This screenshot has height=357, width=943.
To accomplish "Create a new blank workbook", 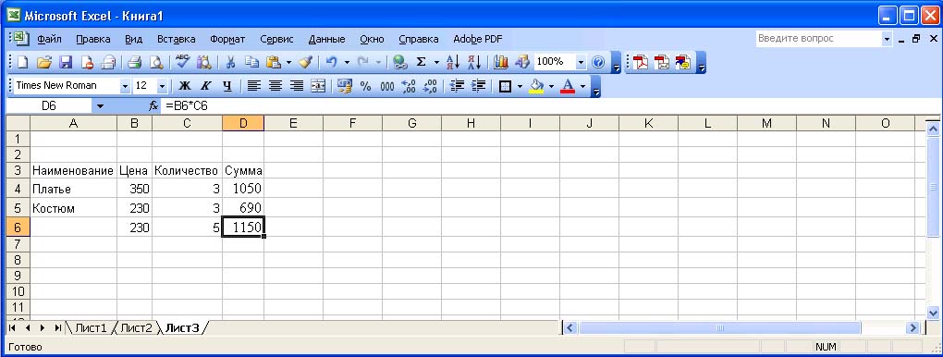I will (22, 62).
